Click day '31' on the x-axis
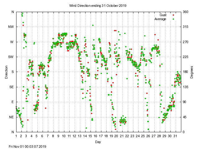 [175, 136]
